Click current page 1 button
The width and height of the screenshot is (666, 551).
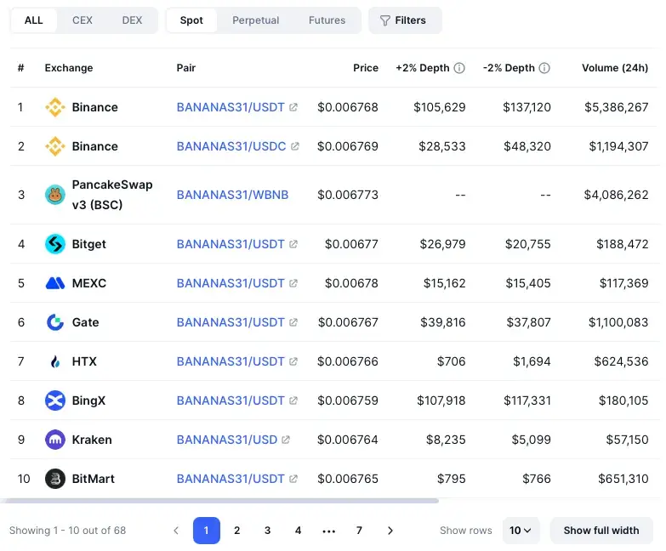tap(207, 531)
